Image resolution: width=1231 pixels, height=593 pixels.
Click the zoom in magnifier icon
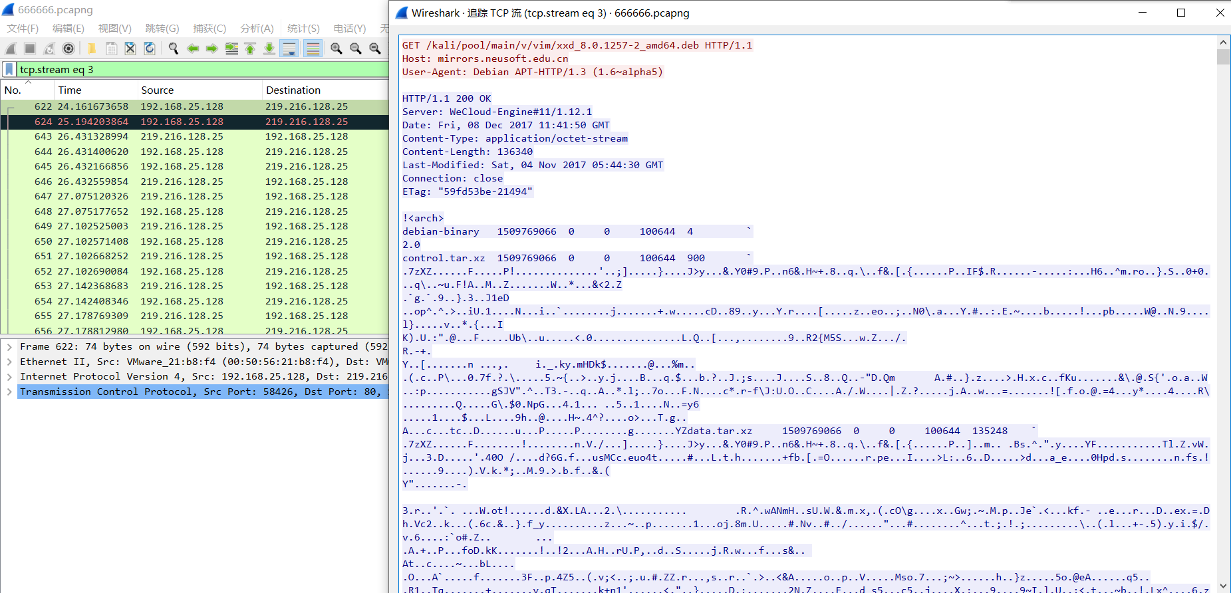tap(337, 49)
